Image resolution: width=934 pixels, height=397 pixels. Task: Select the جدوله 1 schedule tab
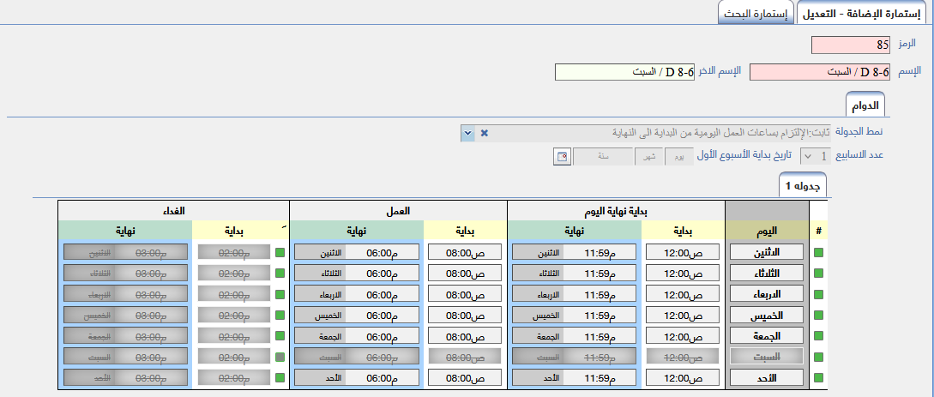802,186
